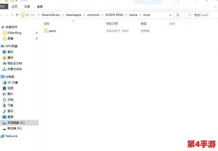Screen dimensions: 218x151
Task: Navigate to steamapps in the breadcrumb
Action: pyautogui.click(x=74, y=15)
